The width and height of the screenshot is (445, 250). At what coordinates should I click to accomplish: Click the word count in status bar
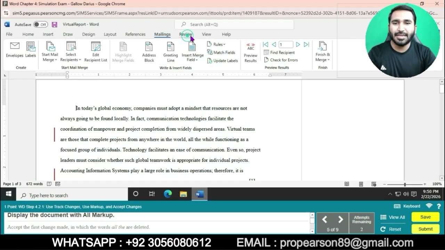(34, 184)
